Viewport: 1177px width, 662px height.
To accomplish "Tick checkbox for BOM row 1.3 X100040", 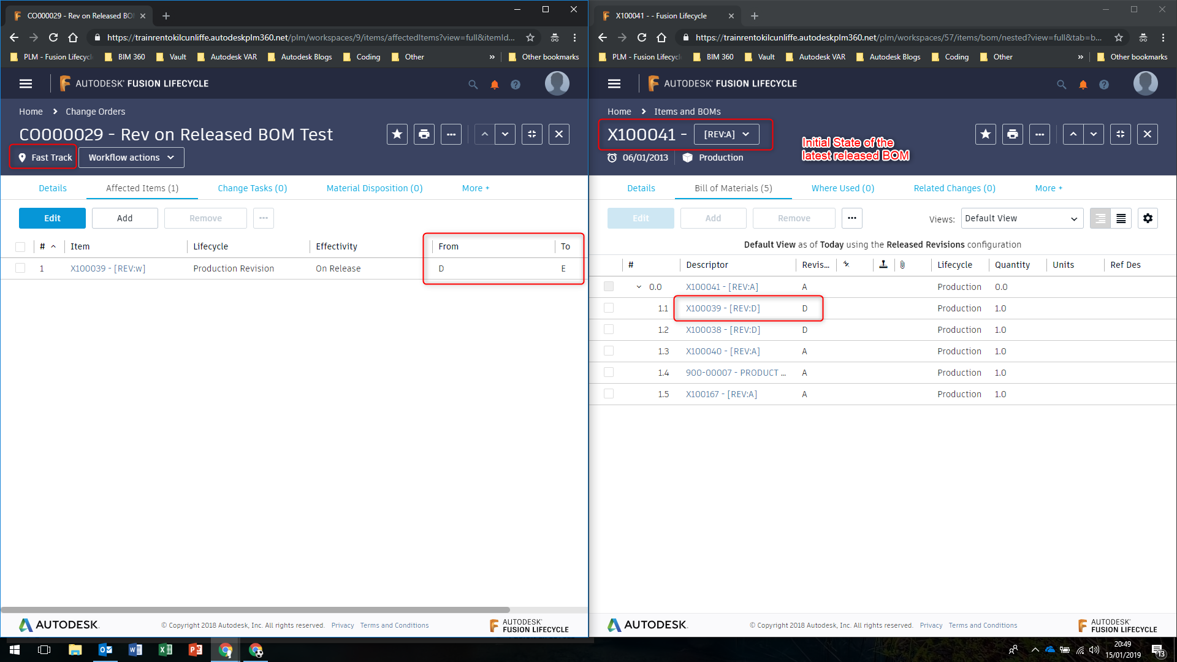I will (609, 351).
